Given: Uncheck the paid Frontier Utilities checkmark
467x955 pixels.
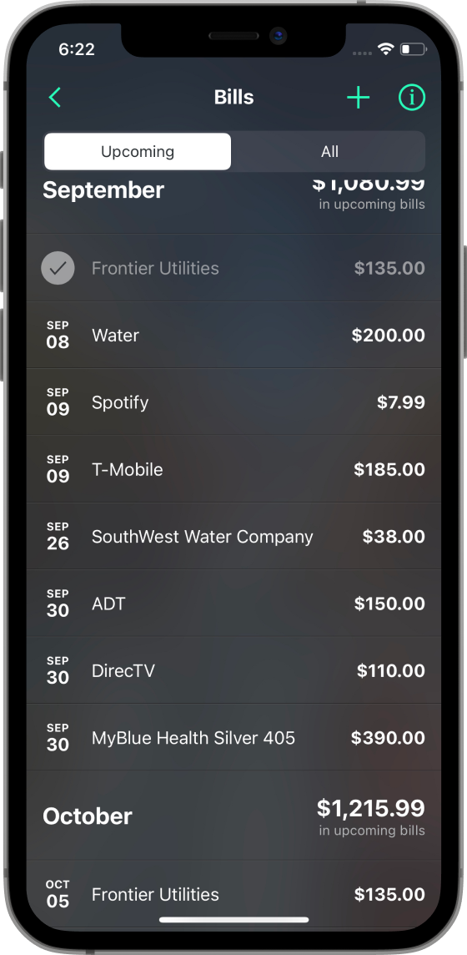Looking at the screenshot, I should (58, 268).
